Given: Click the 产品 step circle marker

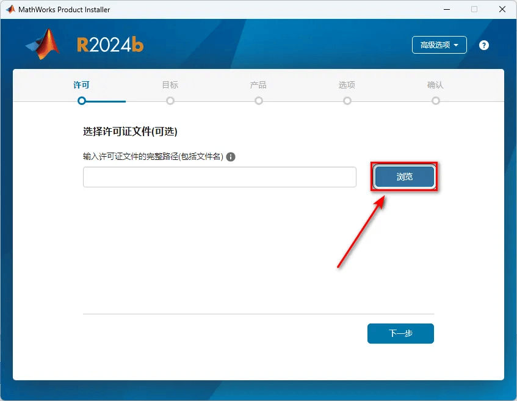Looking at the screenshot, I should pos(259,101).
